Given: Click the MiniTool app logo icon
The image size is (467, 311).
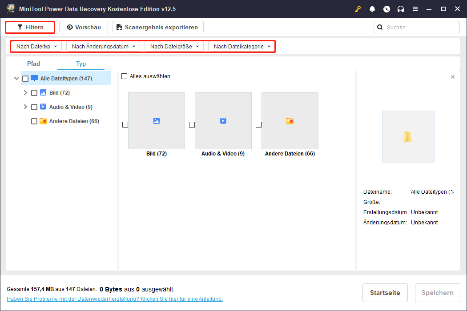Looking at the screenshot, I should click(10, 8).
